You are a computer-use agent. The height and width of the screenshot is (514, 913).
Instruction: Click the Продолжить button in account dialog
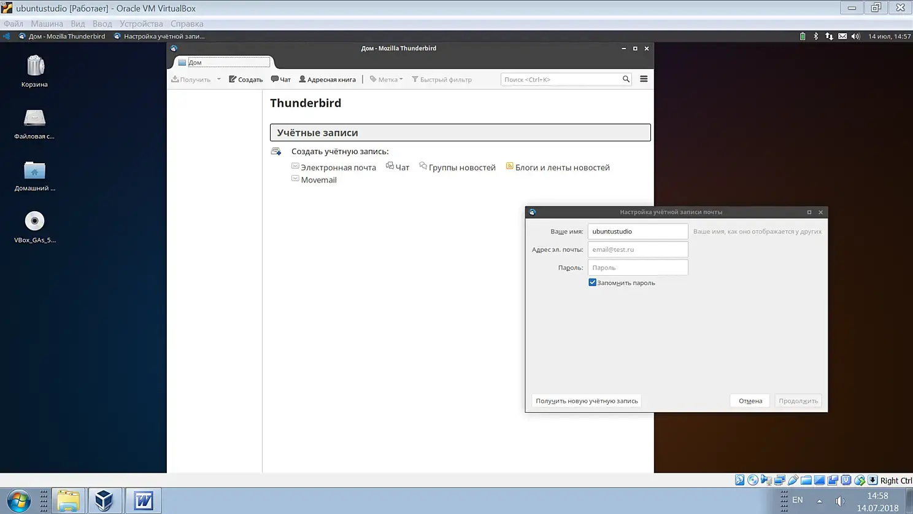798,401
